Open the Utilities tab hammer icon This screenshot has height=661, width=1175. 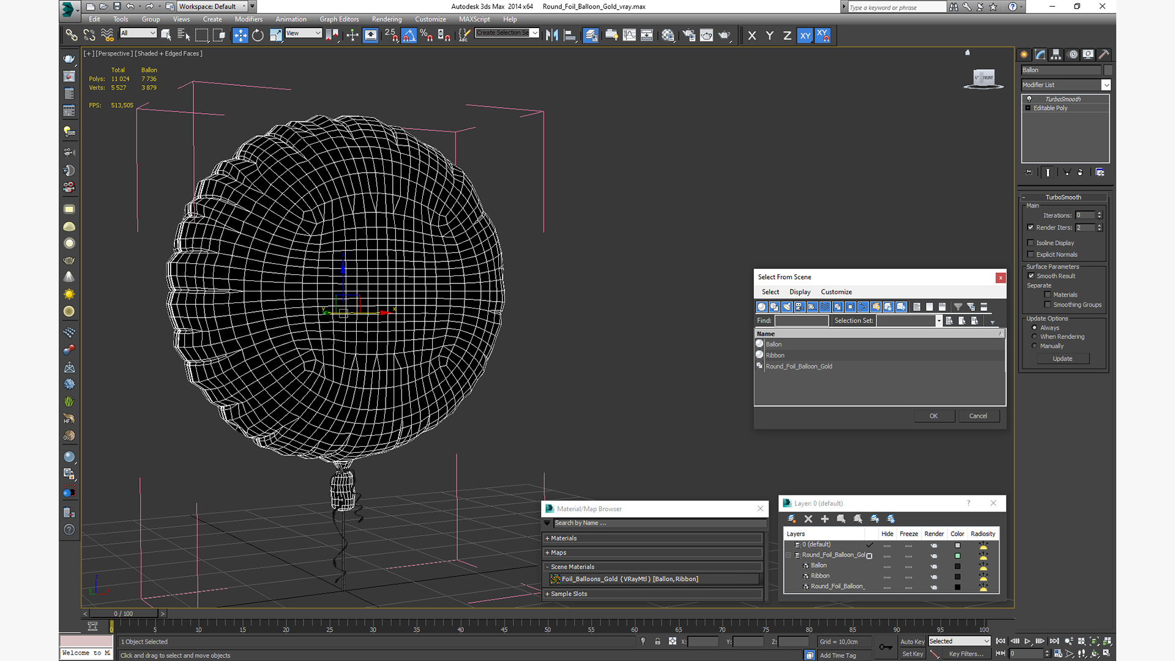click(1104, 54)
